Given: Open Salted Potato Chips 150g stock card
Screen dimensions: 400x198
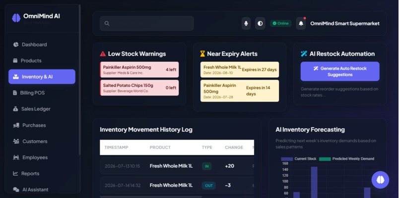Looking at the screenshot, I should point(139,88).
